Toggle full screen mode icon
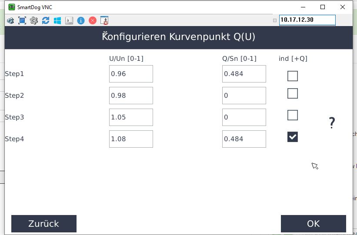Viewport: 357px width, 235px height. (x=22, y=20)
